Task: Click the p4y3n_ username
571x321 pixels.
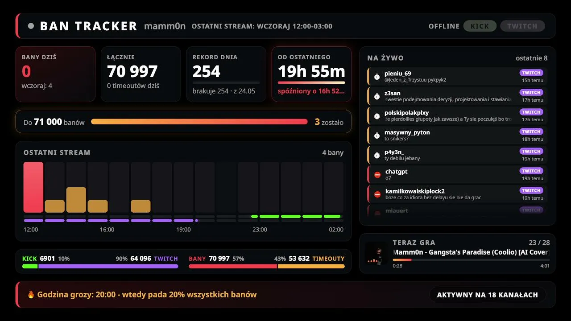Action: [x=394, y=152]
